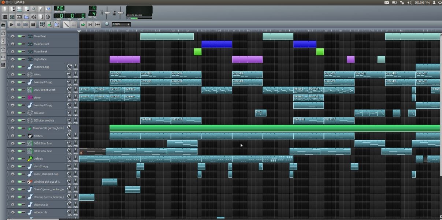The width and height of the screenshot is (442, 220).
Task: Open the Controller Rack
Action: pyautogui.click(x=48, y=17)
